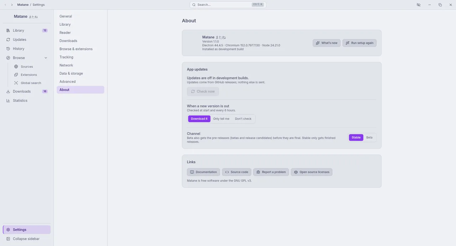
Task: Select the About settings tab
Action: pos(81,90)
